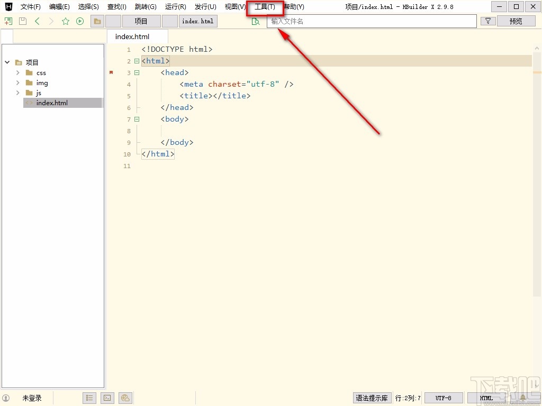The width and height of the screenshot is (542, 406).
Task: Click the filter funnel icon
Action: (488, 21)
